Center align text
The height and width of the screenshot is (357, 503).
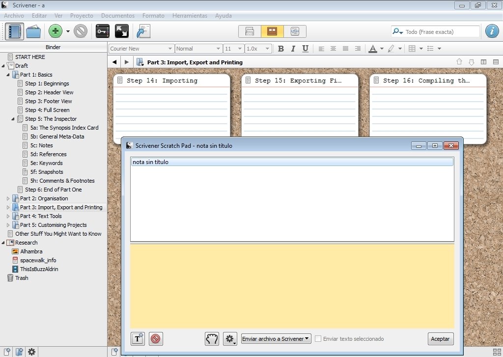coord(334,49)
